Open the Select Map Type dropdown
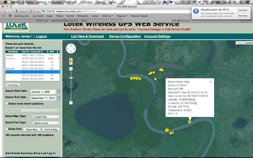Image resolution: width=253 pixels, height=158 pixels. click(x=46, y=117)
